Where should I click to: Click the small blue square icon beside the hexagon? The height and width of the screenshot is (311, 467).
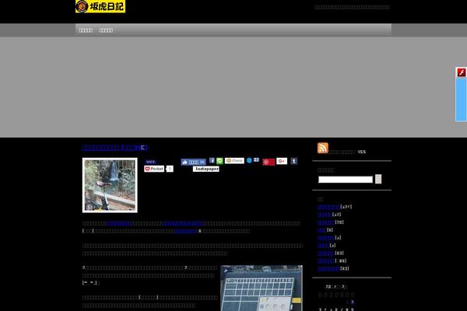pyautogui.click(x=256, y=160)
